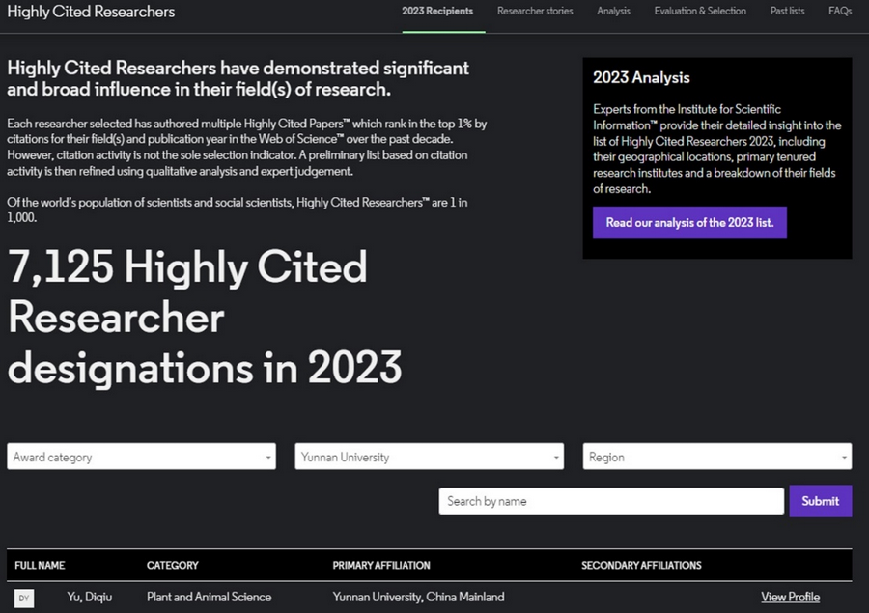869x613 pixels.
Task: Click the PRIMARY AFFILIATION column header
Action: pyautogui.click(x=381, y=566)
